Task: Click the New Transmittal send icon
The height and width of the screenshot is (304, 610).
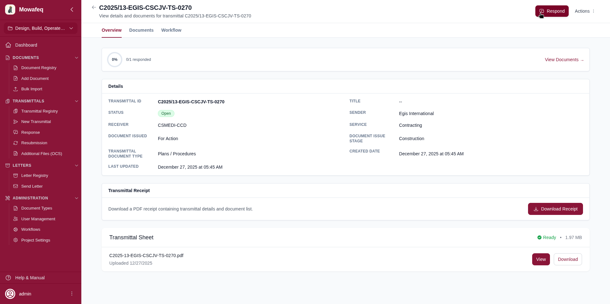Action: (16, 122)
